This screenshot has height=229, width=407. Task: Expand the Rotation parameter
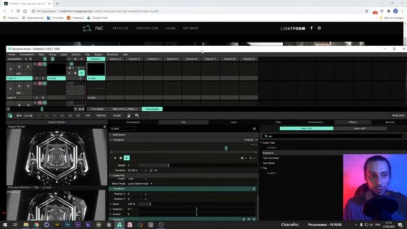click(111, 209)
